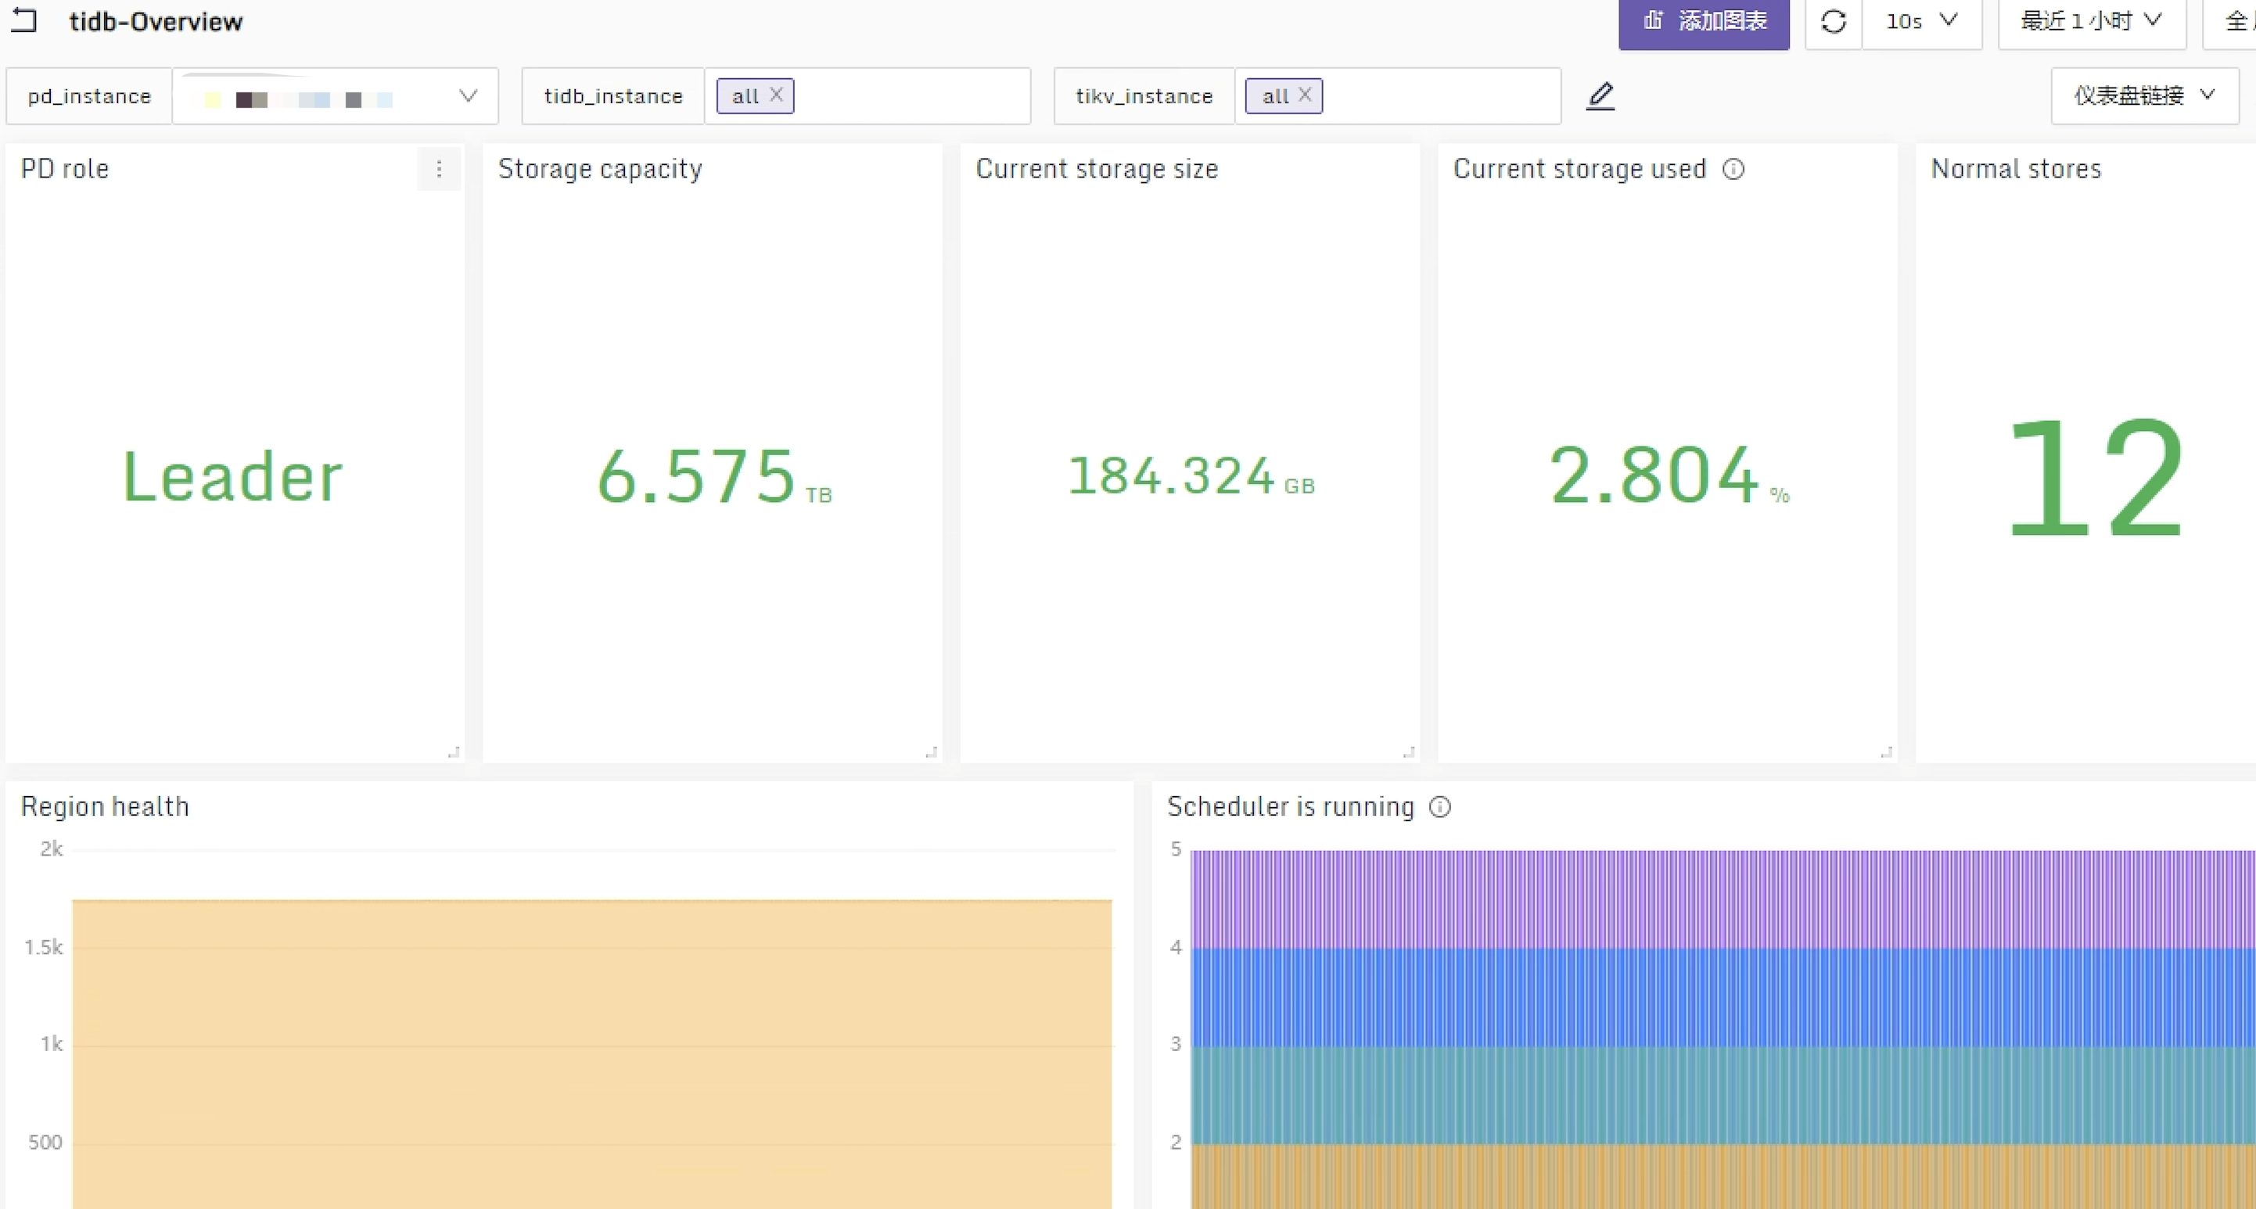The height and width of the screenshot is (1209, 2256).
Task: Click the back icon beside tidb-Overview
Action: [24, 20]
